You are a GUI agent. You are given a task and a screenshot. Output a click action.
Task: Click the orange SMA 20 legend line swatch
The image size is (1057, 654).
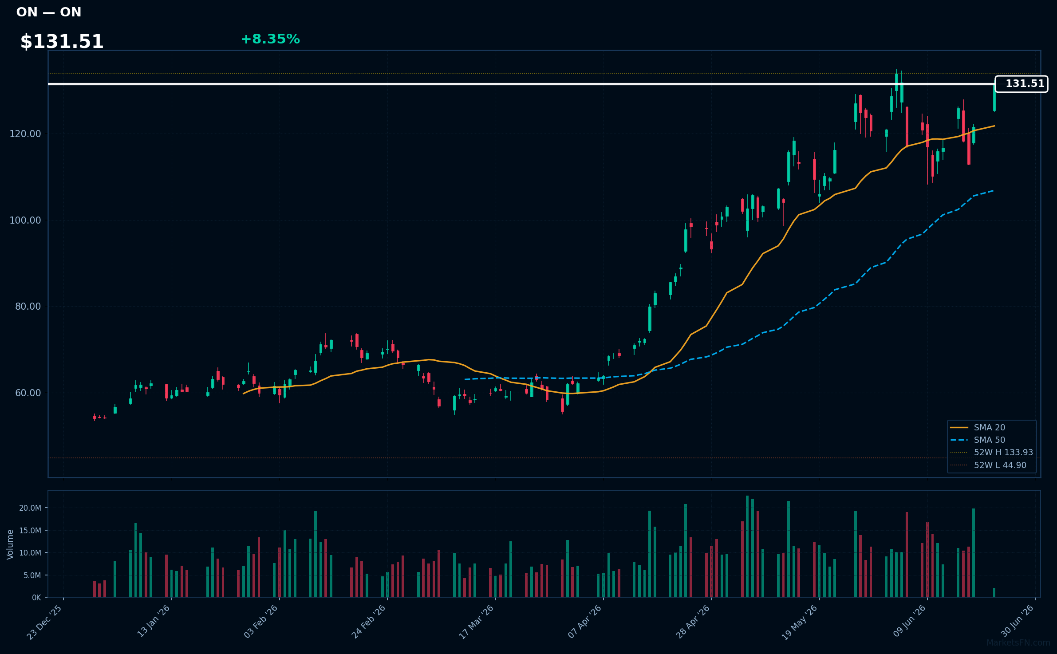[x=959, y=427]
